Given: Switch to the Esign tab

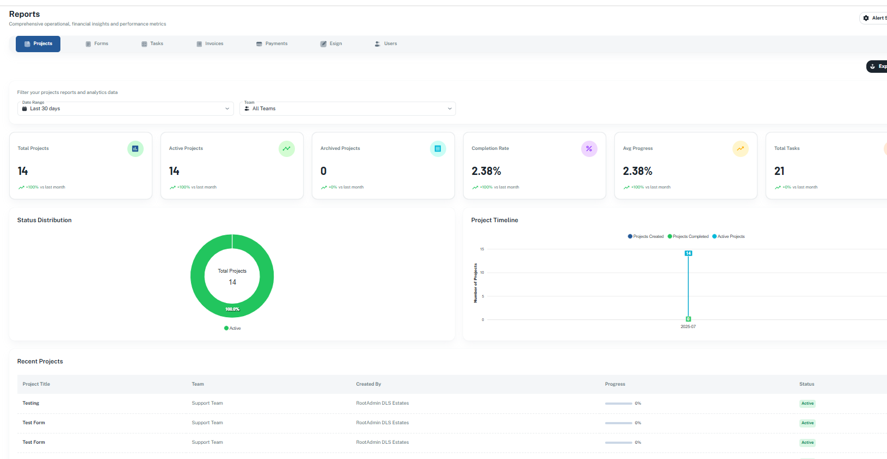Looking at the screenshot, I should pyautogui.click(x=331, y=43).
